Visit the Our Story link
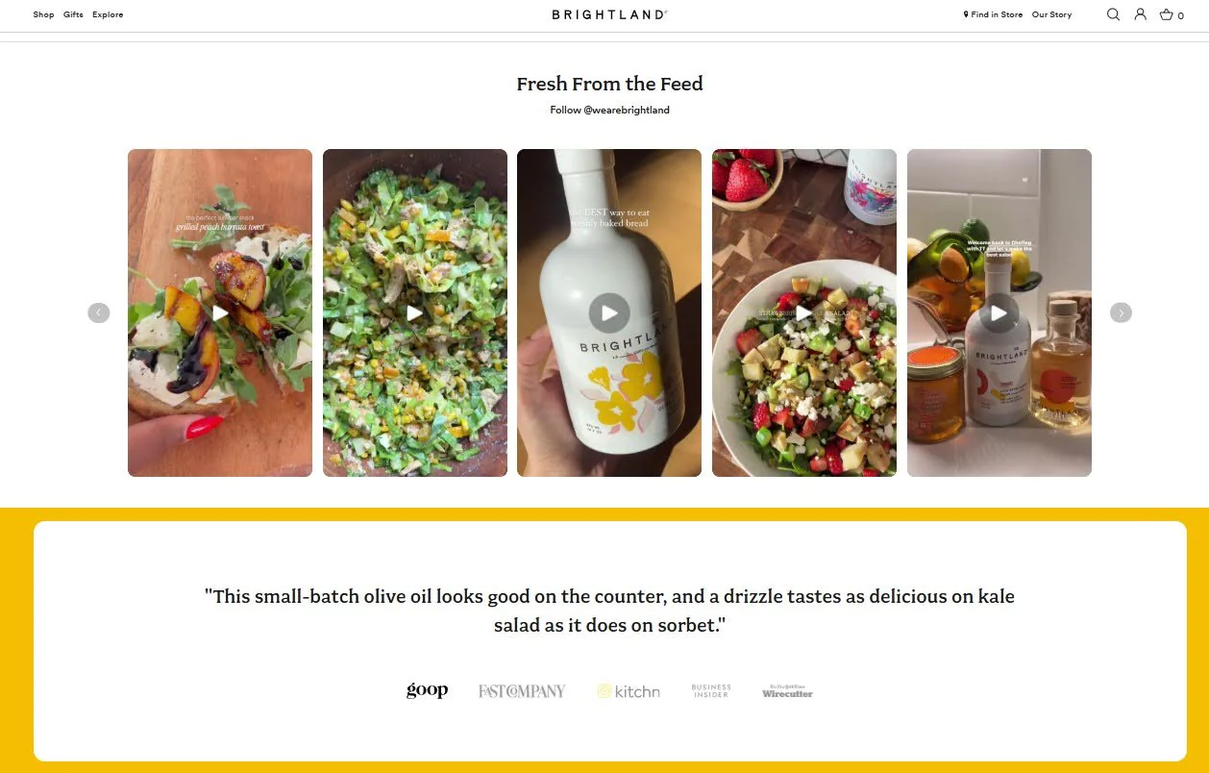Screen dimensions: 1209x773 pos(1051,14)
